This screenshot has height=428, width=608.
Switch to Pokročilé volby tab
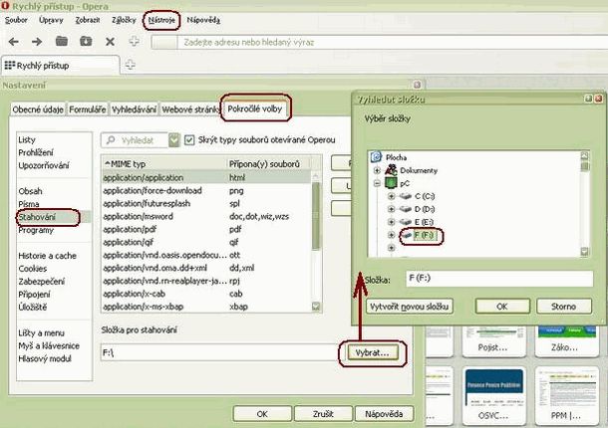(x=255, y=108)
